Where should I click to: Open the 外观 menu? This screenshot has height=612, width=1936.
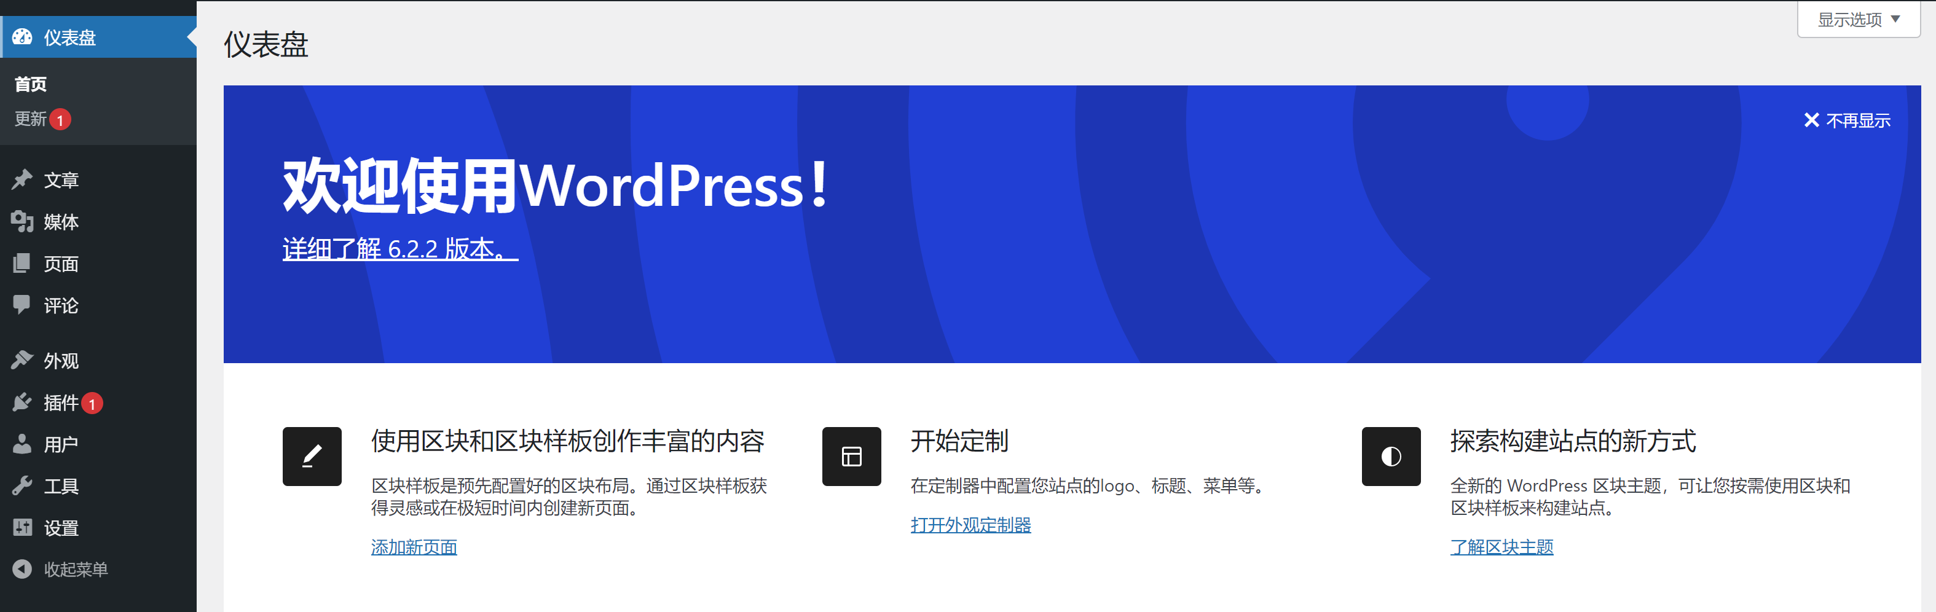[98, 361]
